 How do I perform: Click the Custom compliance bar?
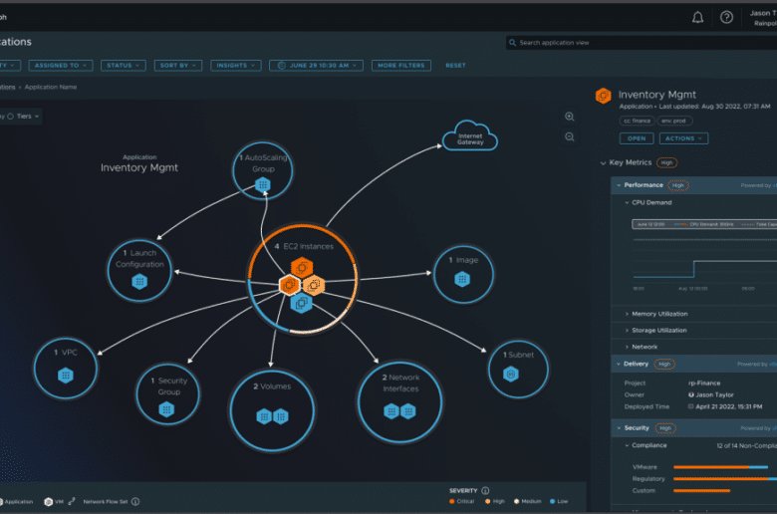point(701,491)
